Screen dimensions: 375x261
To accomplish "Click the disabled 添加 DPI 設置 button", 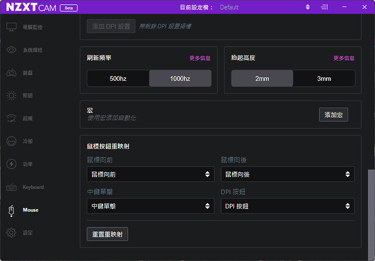I will coord(111,26).
